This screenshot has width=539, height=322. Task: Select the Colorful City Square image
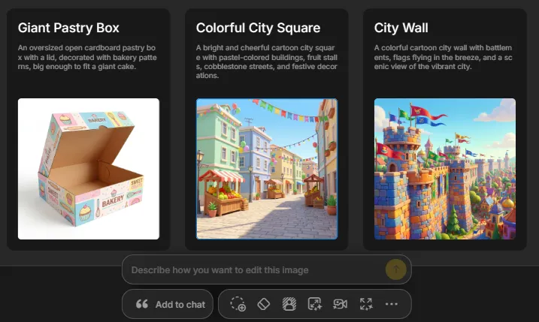point(267,169)
